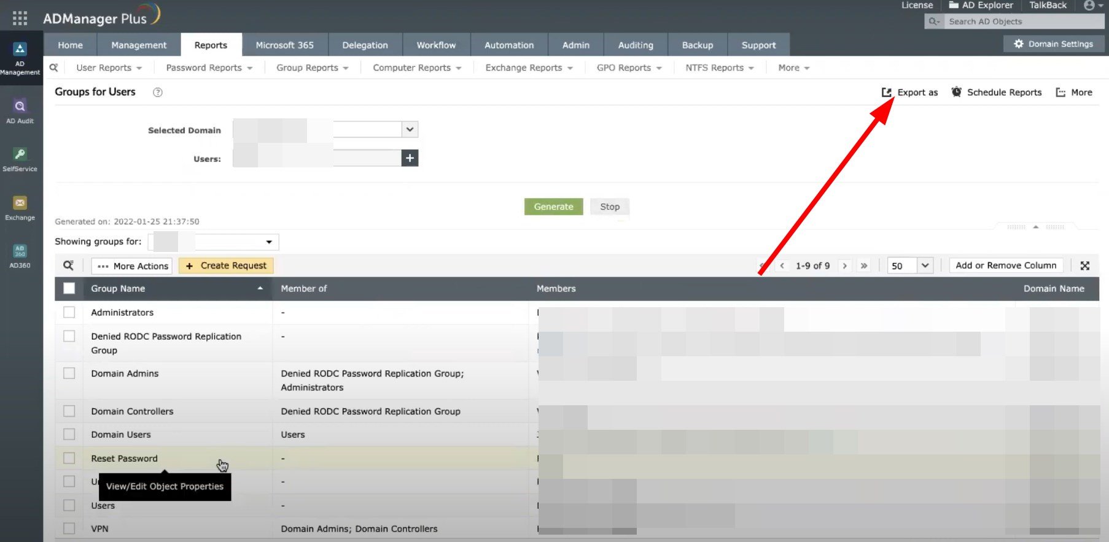Toggle the select-all checkbox in table header
This screenshot has width=1109, height=542.
[x=69, y=288]
